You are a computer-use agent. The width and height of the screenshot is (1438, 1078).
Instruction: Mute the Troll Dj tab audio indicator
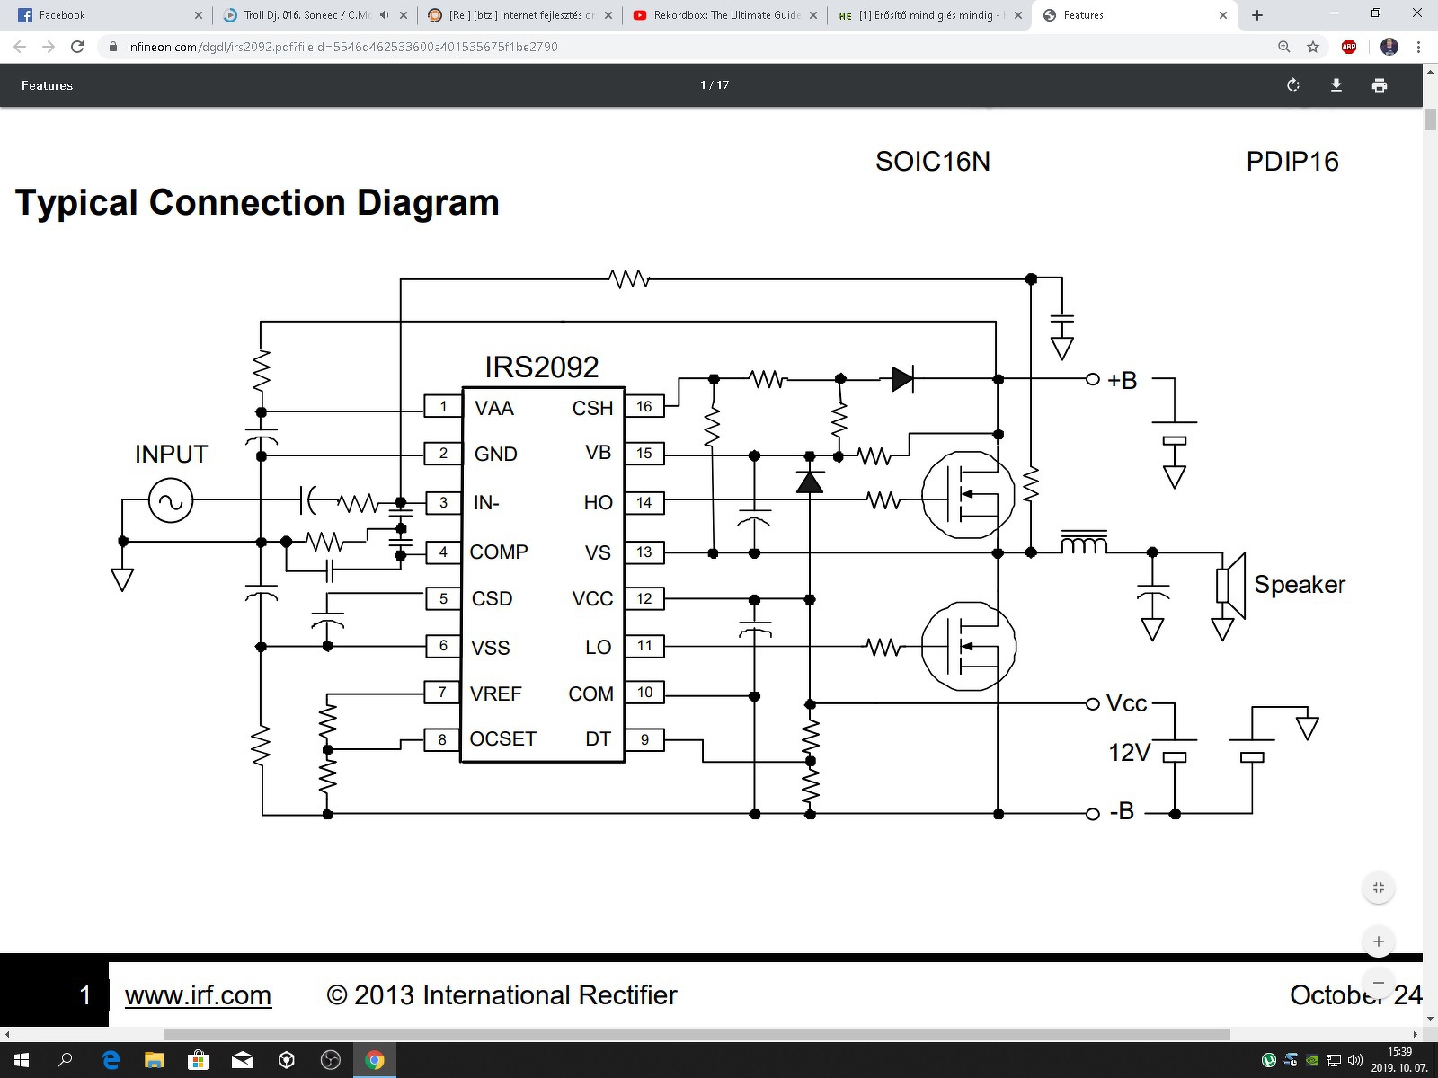click(385, 15)
